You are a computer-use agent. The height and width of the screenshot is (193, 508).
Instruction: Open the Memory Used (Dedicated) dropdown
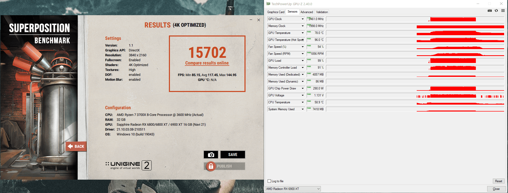click(303, 75)
